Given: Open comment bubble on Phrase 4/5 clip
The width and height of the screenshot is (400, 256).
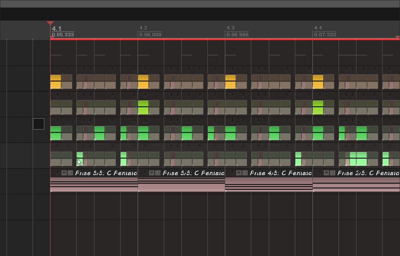Looking at the screenshot, I should click(239, 173).
